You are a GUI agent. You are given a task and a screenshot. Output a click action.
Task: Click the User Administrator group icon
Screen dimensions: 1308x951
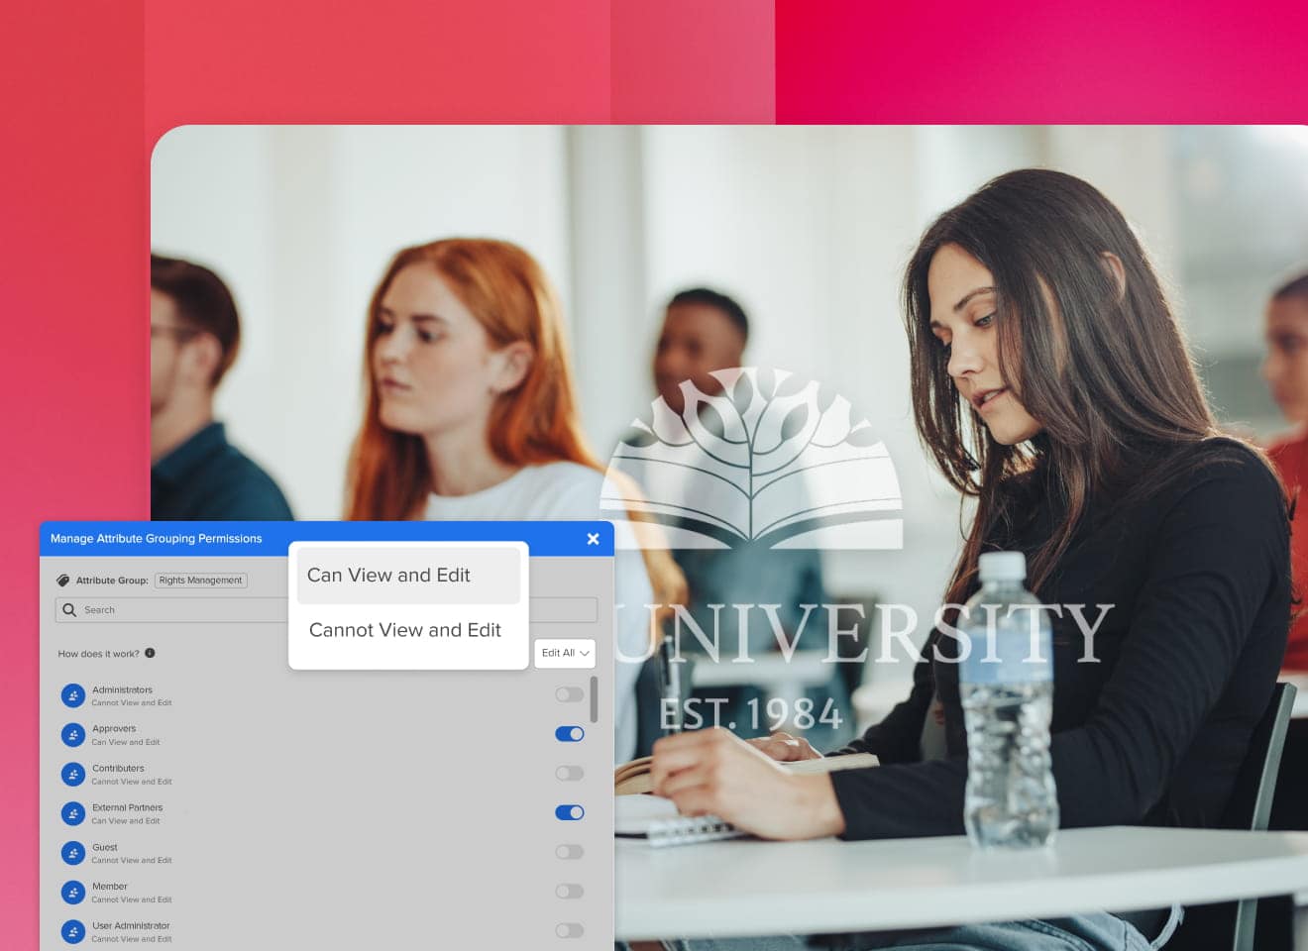pyautogui.click(x=72, y=930)
